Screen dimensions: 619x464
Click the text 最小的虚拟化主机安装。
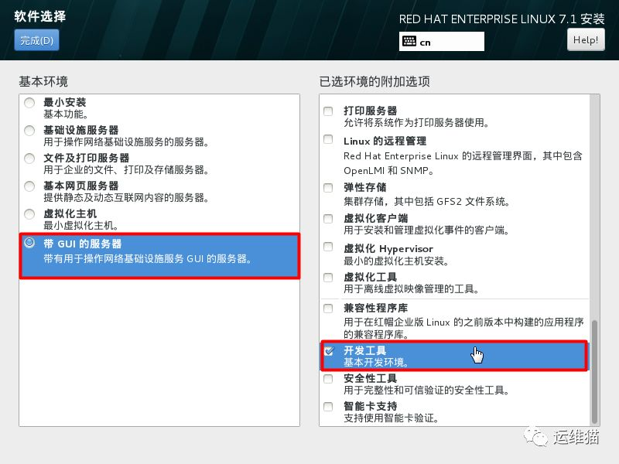coord(396,261)
